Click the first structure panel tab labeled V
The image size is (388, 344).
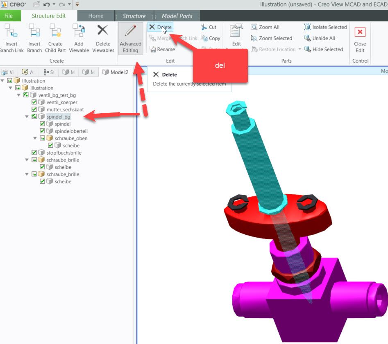coord(7,72)
